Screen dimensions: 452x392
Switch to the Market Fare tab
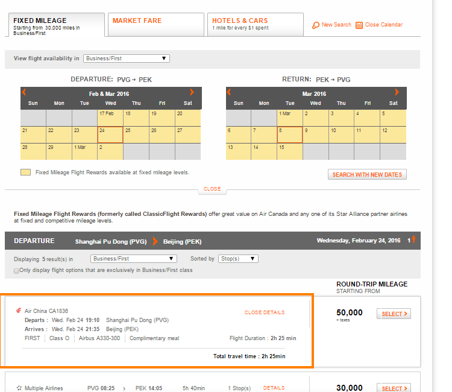pyautogui.click(x=156, y=25)
